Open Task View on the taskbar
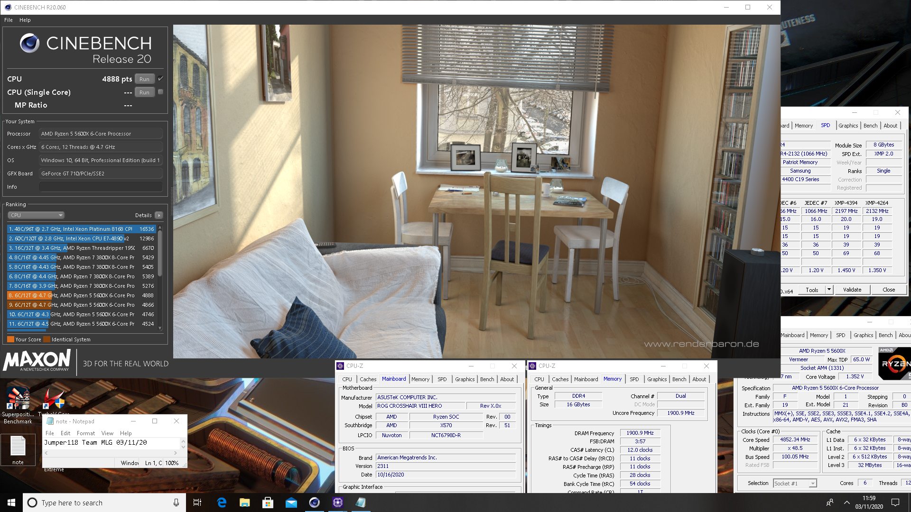This screenshot has height=512, width=911. click(197, 503)
